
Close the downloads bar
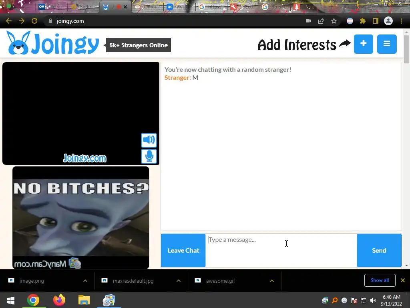[x=403, y=280]
